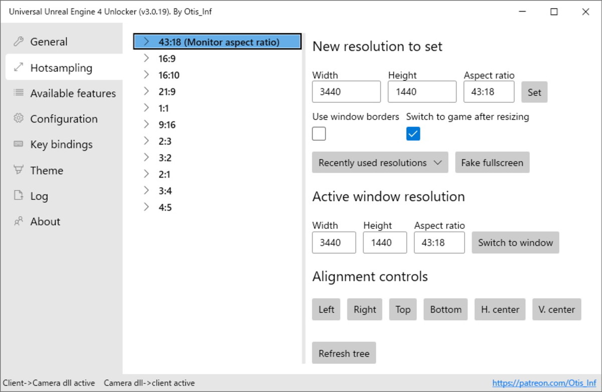Open Recently used resolutions dropdown
The height and width of the screenshot is (392, 602).
click(x=380, y=163)
